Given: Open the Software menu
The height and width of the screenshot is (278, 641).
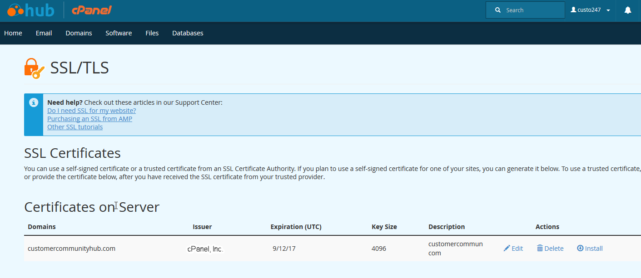Looking at the screenshot, I should click(119, 33).
